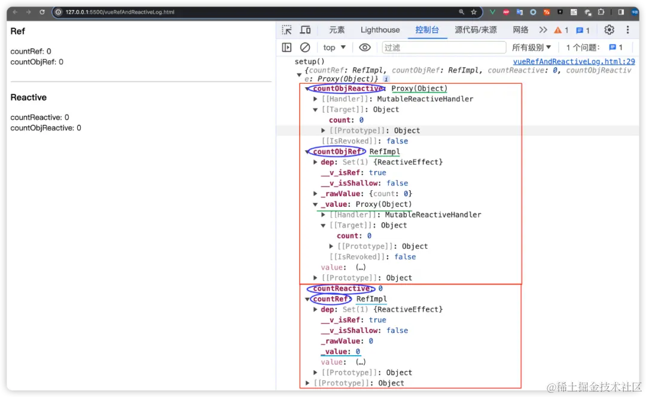This screenshot has height=397, width=646.
Task: Click the Reactive heading on page
Action: pos(29,97)
